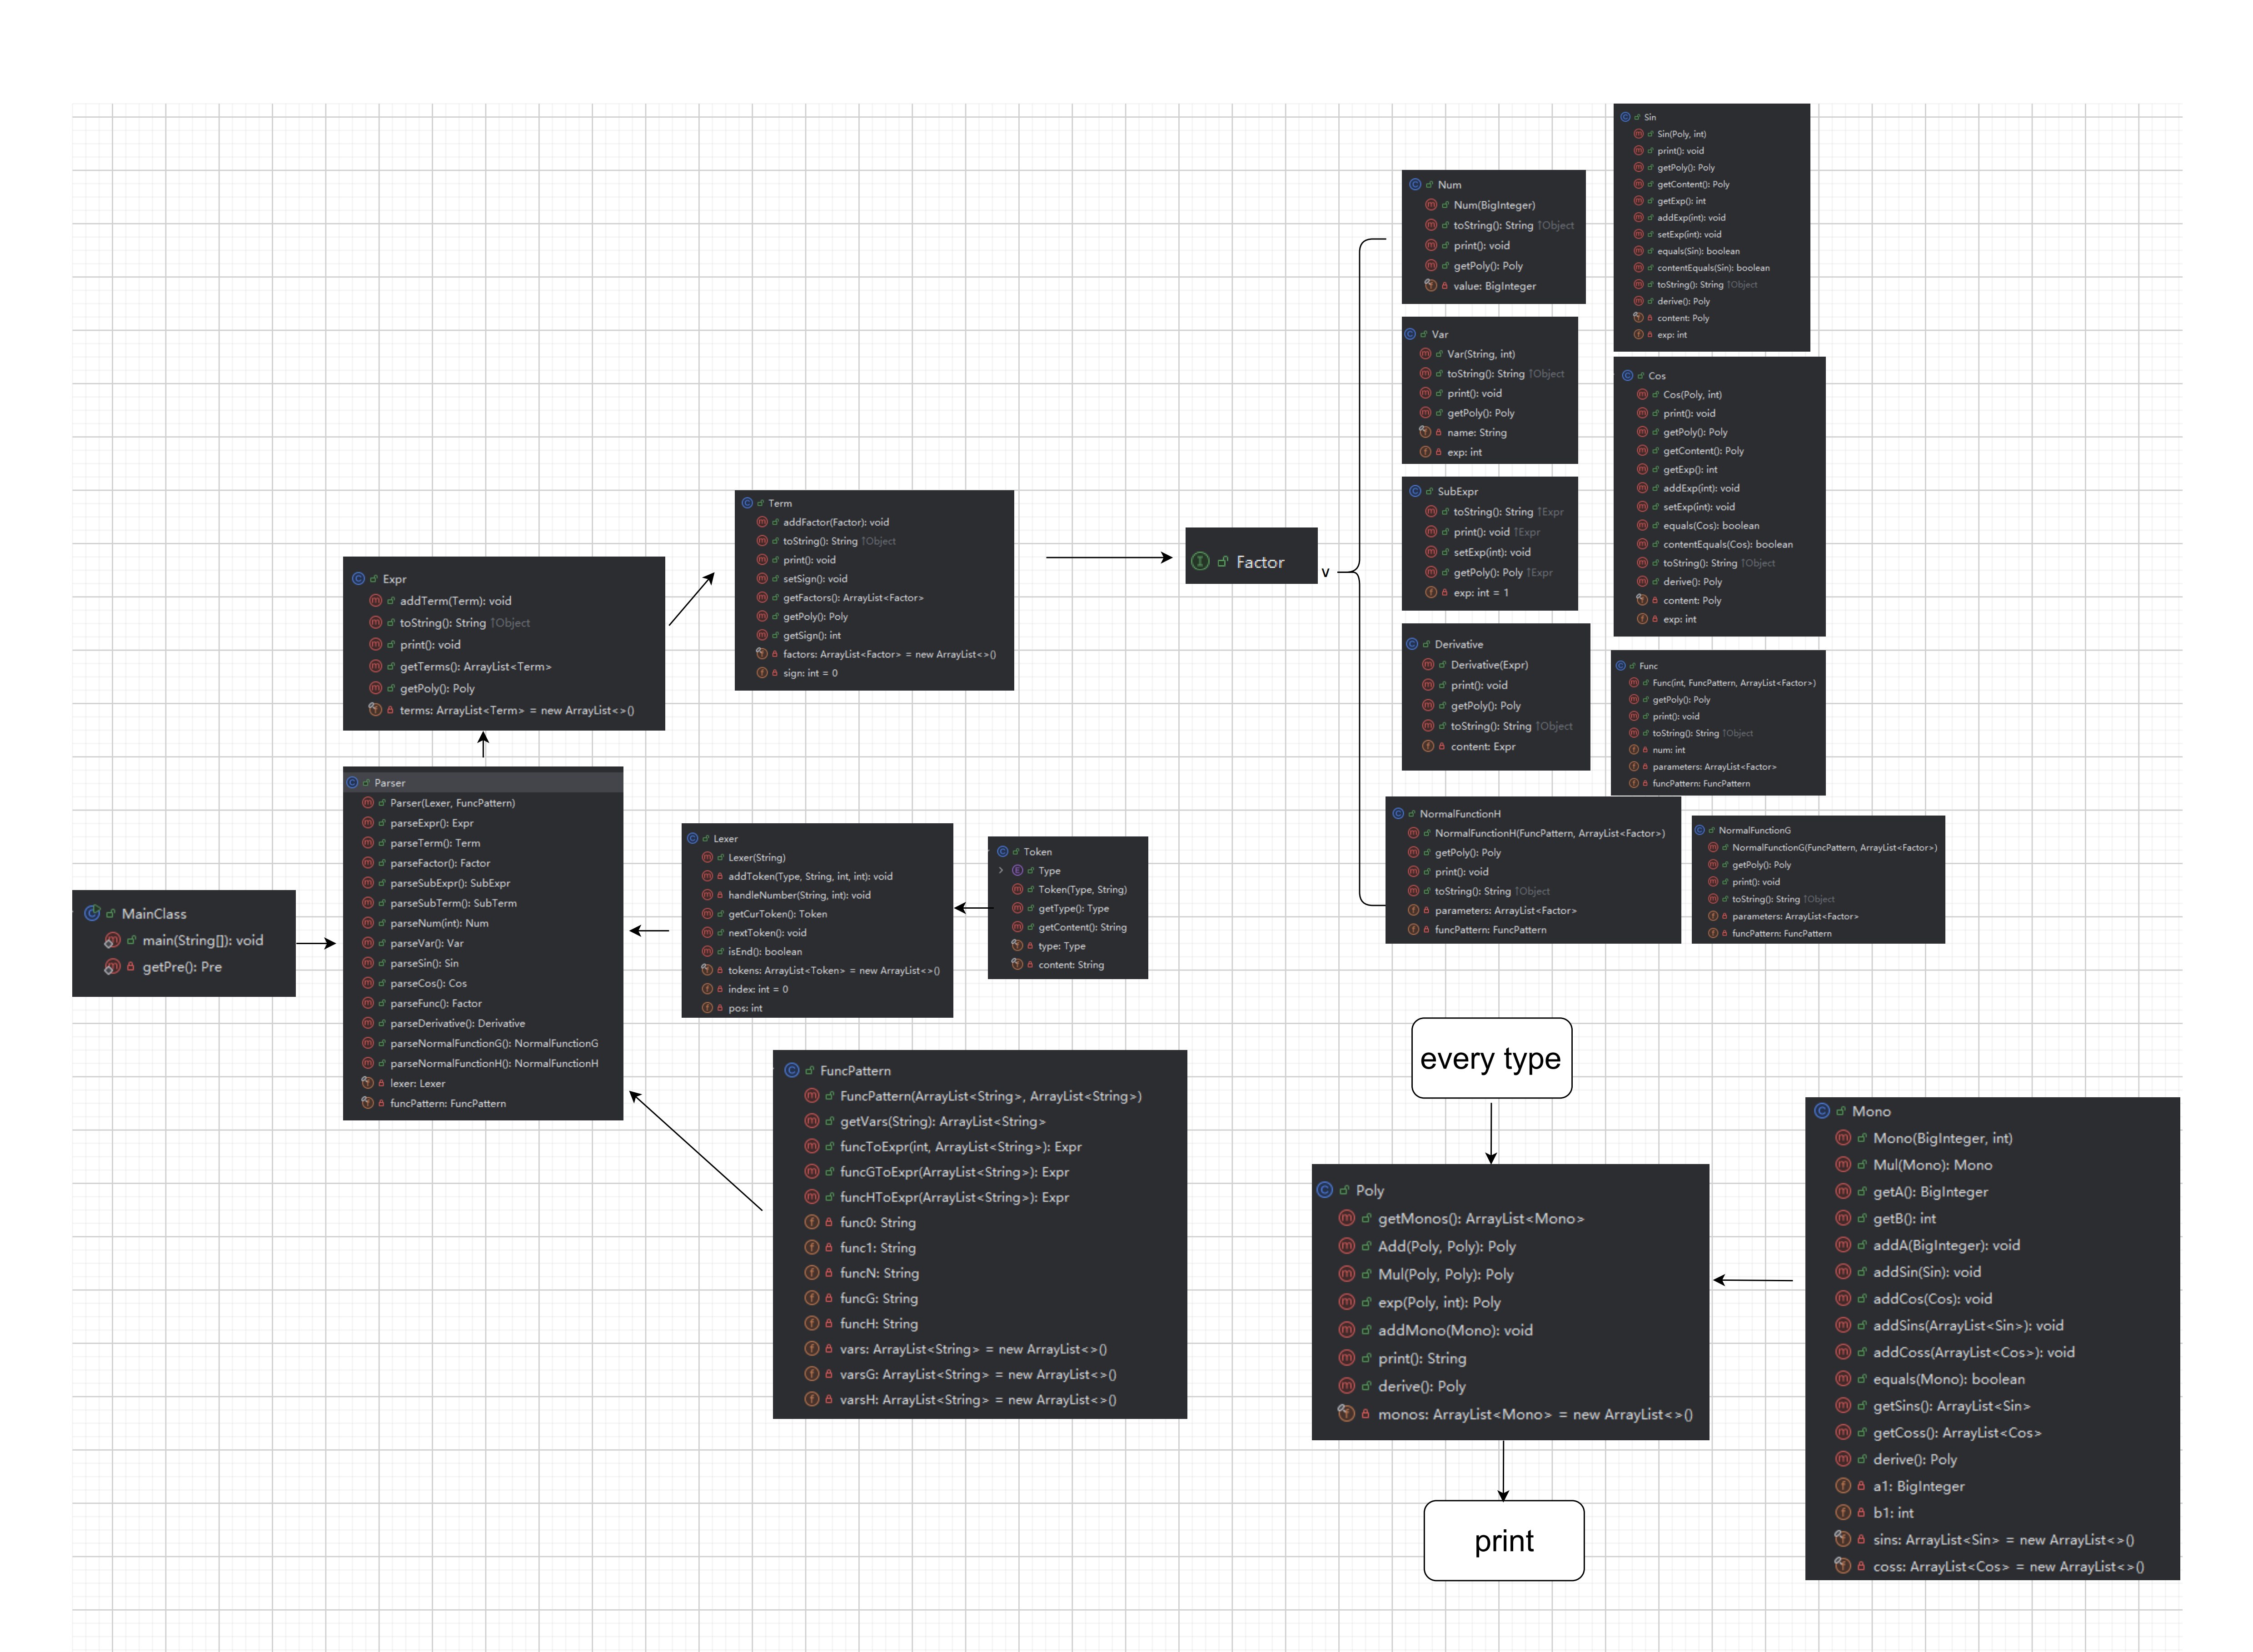Click the Type enum icon in Token
This screenshot has width=2253, height=1652.
coord(1018,870)
